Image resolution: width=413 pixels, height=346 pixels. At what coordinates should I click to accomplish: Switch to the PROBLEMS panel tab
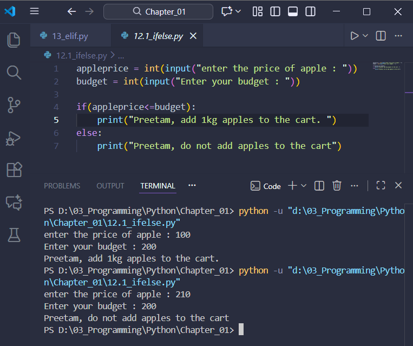point(62,186)
